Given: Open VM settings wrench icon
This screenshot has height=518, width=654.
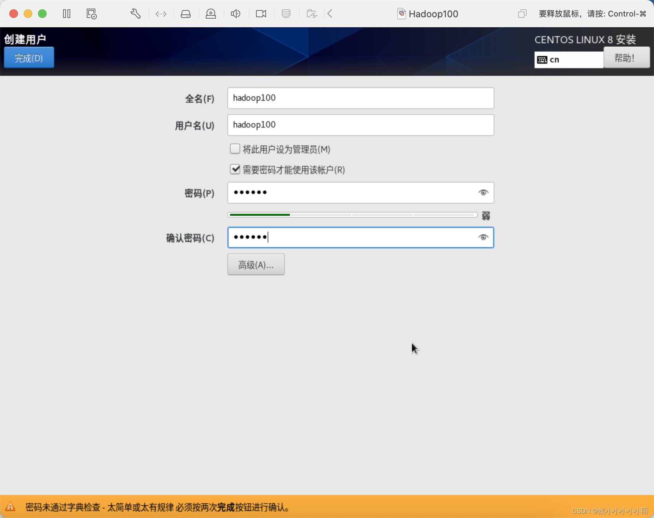Looking at the screenshot, I should pos(135,14).
